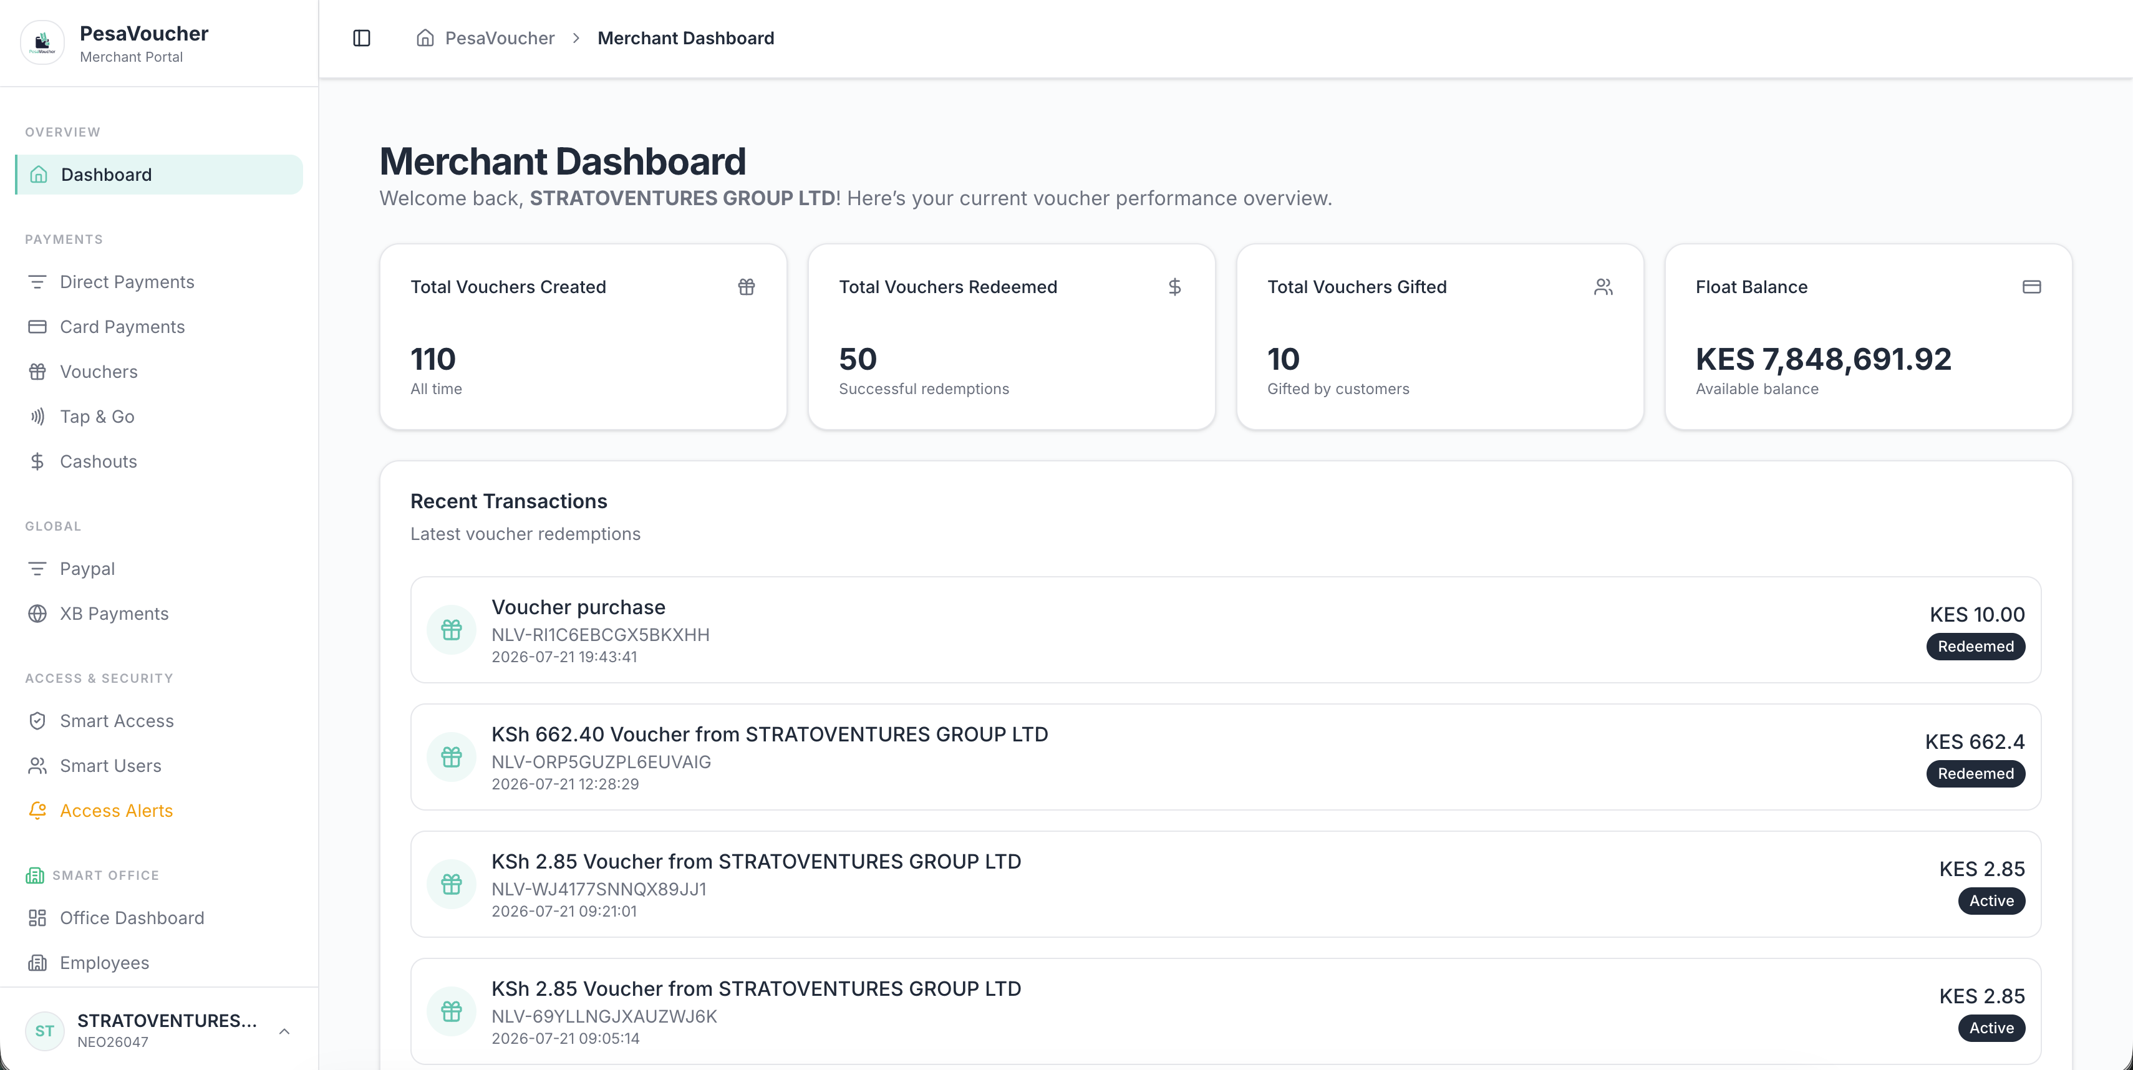Click the PesaVoucher logo in the sidebar header
The height and width of the screenshot is (1070, 2133).
point(42,42)
